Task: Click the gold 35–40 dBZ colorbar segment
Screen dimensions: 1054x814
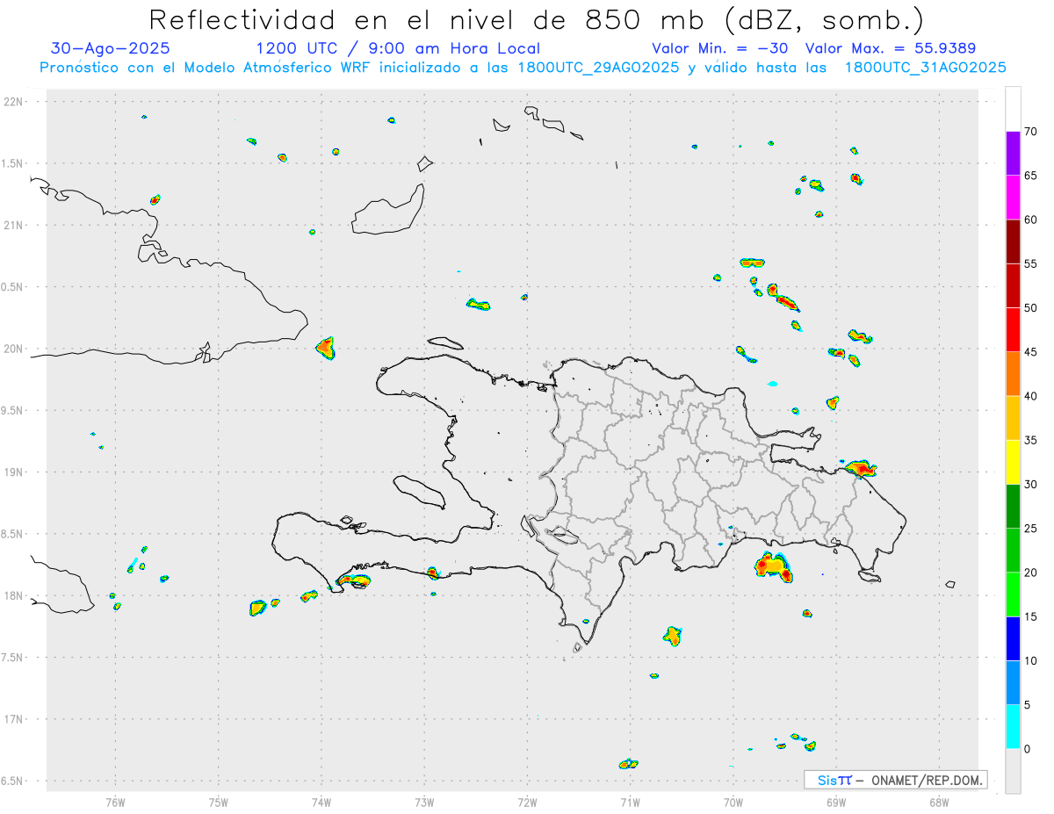Action: (1013, 418)
